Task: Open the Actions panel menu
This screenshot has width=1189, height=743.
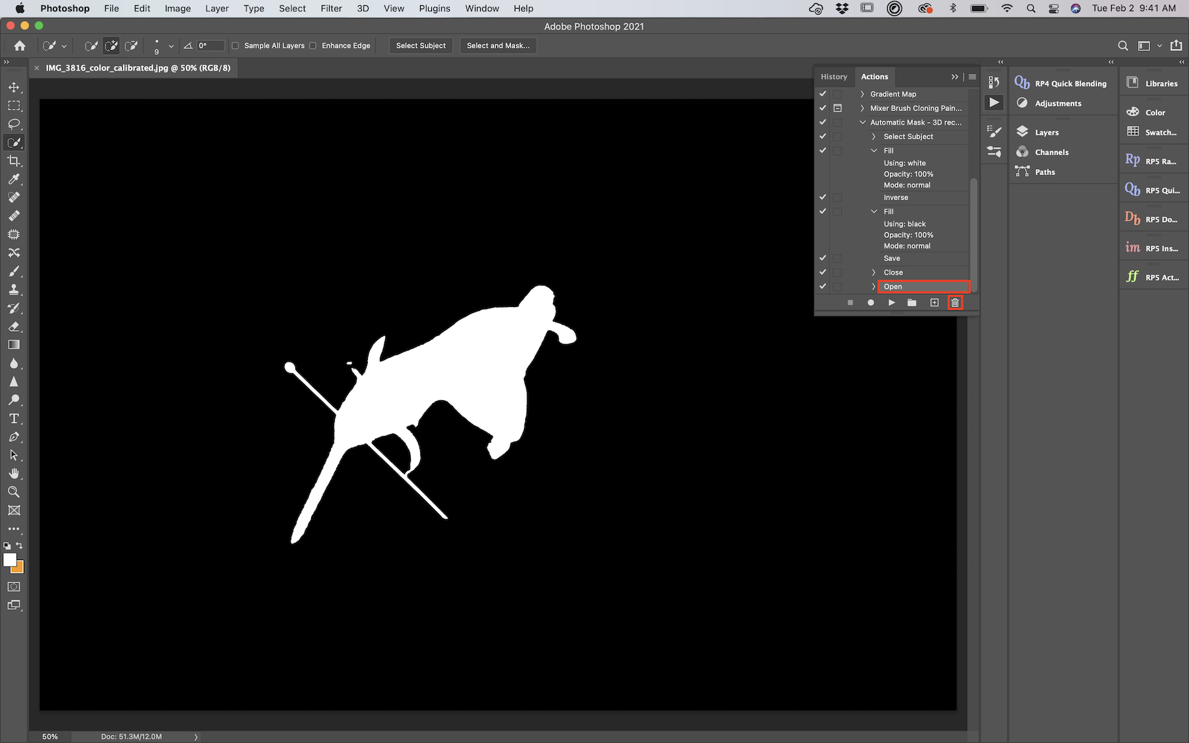Action: 972,77
